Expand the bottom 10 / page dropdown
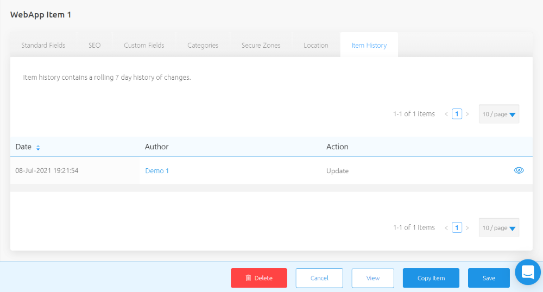 [x=498, y=228]
